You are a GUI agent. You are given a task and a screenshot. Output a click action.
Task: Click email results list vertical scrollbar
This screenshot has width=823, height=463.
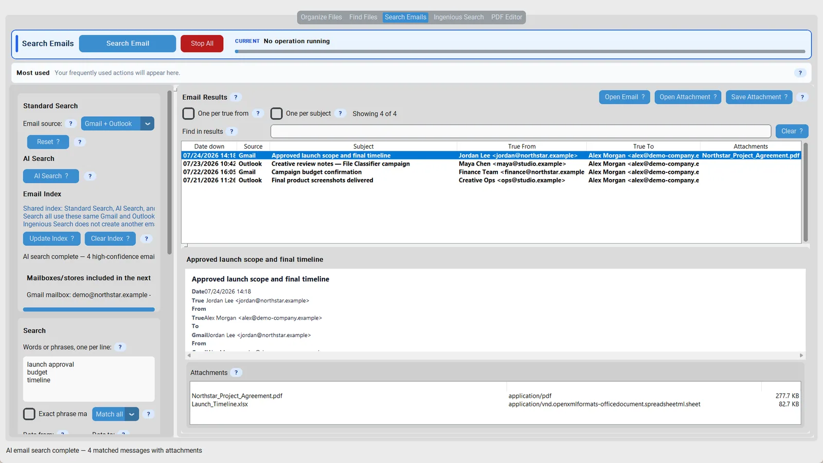click(806, 192)
